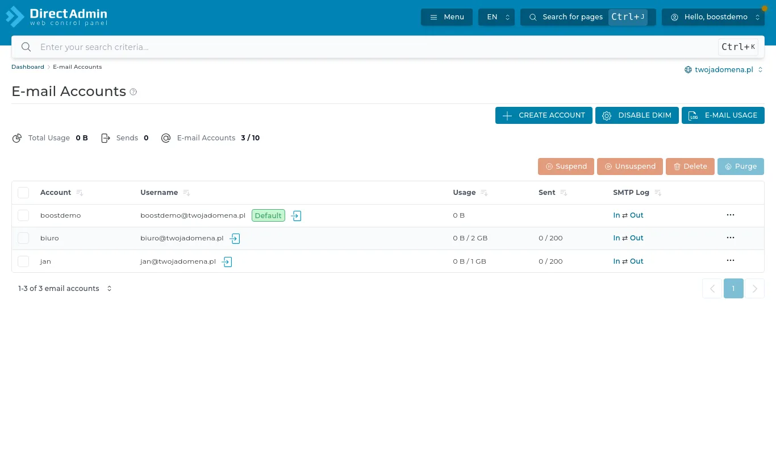Open the three-dot menu for jan row
Viewport: 776px width, 466px height.
click(731, 260)
